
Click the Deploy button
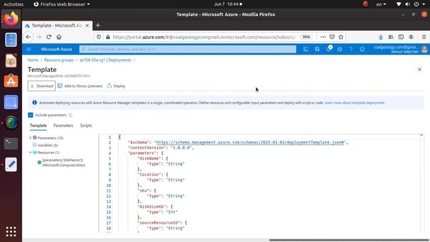(116, 86)
